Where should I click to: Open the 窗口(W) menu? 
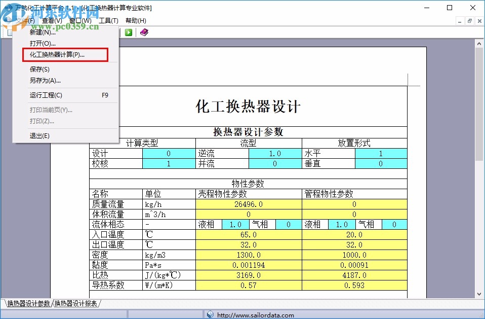pyautogui.click(x=80, y=21)
